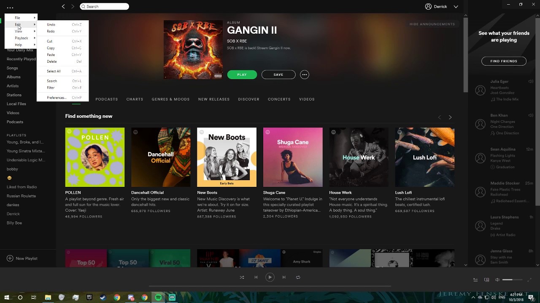The image size is (540, 303).
Task: Open the Windows notification center
Action: pos(532,298)
